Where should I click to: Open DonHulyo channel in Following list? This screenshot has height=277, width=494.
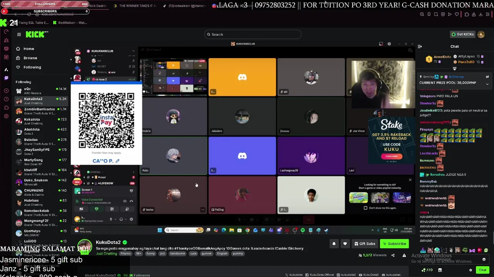[41, 233]
